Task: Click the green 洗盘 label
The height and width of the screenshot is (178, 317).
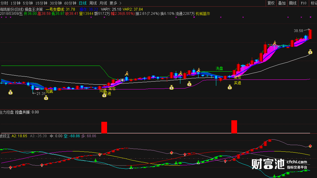Action: pyautogui.click(x=219, y=68)
